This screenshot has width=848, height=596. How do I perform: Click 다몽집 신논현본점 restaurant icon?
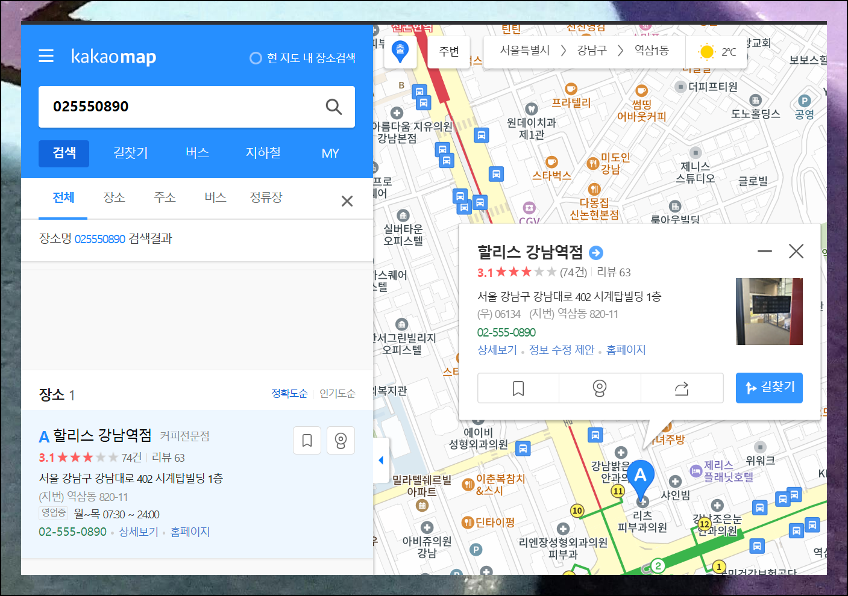[x=594, y=189]
